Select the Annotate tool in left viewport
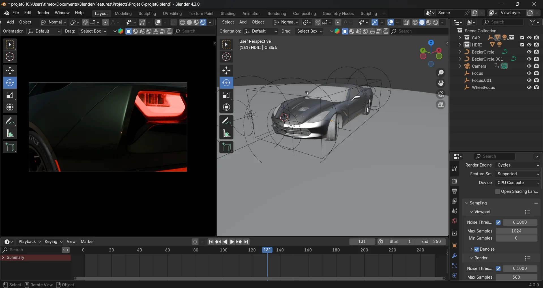The image size is (543, 288). pos(10,121)
